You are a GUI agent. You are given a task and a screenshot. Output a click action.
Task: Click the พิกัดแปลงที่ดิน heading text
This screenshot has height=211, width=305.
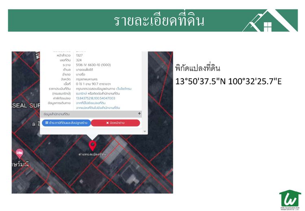coord(197,67)
